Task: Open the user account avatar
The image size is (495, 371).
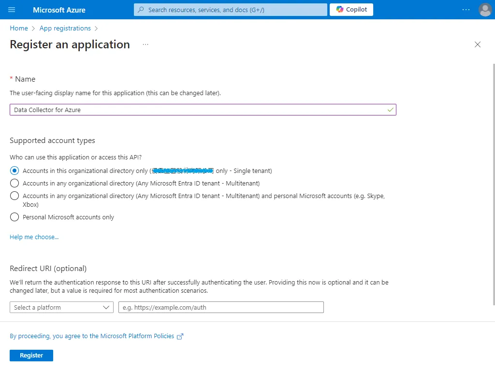Action: [x=485, y=10]
